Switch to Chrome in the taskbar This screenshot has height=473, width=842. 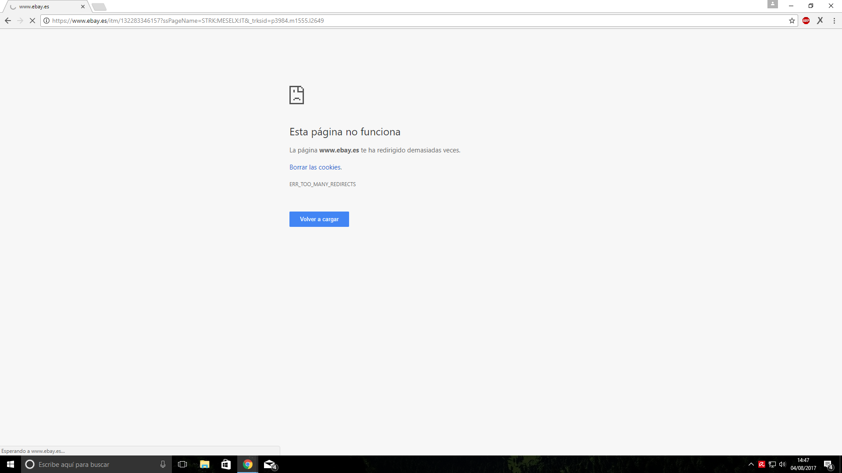[248, 464]
